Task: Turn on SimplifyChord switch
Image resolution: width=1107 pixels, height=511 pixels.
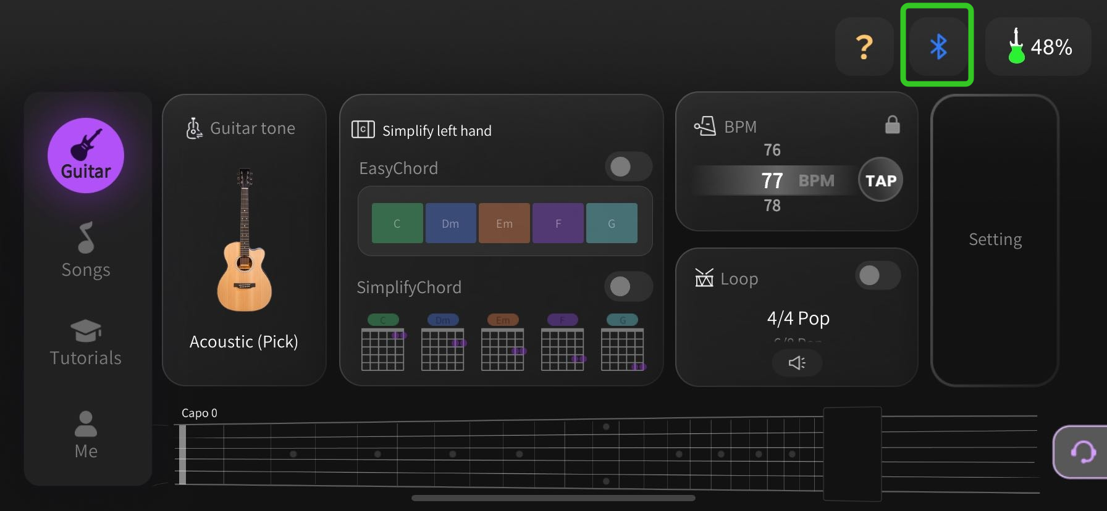Action: pos(628,286)
